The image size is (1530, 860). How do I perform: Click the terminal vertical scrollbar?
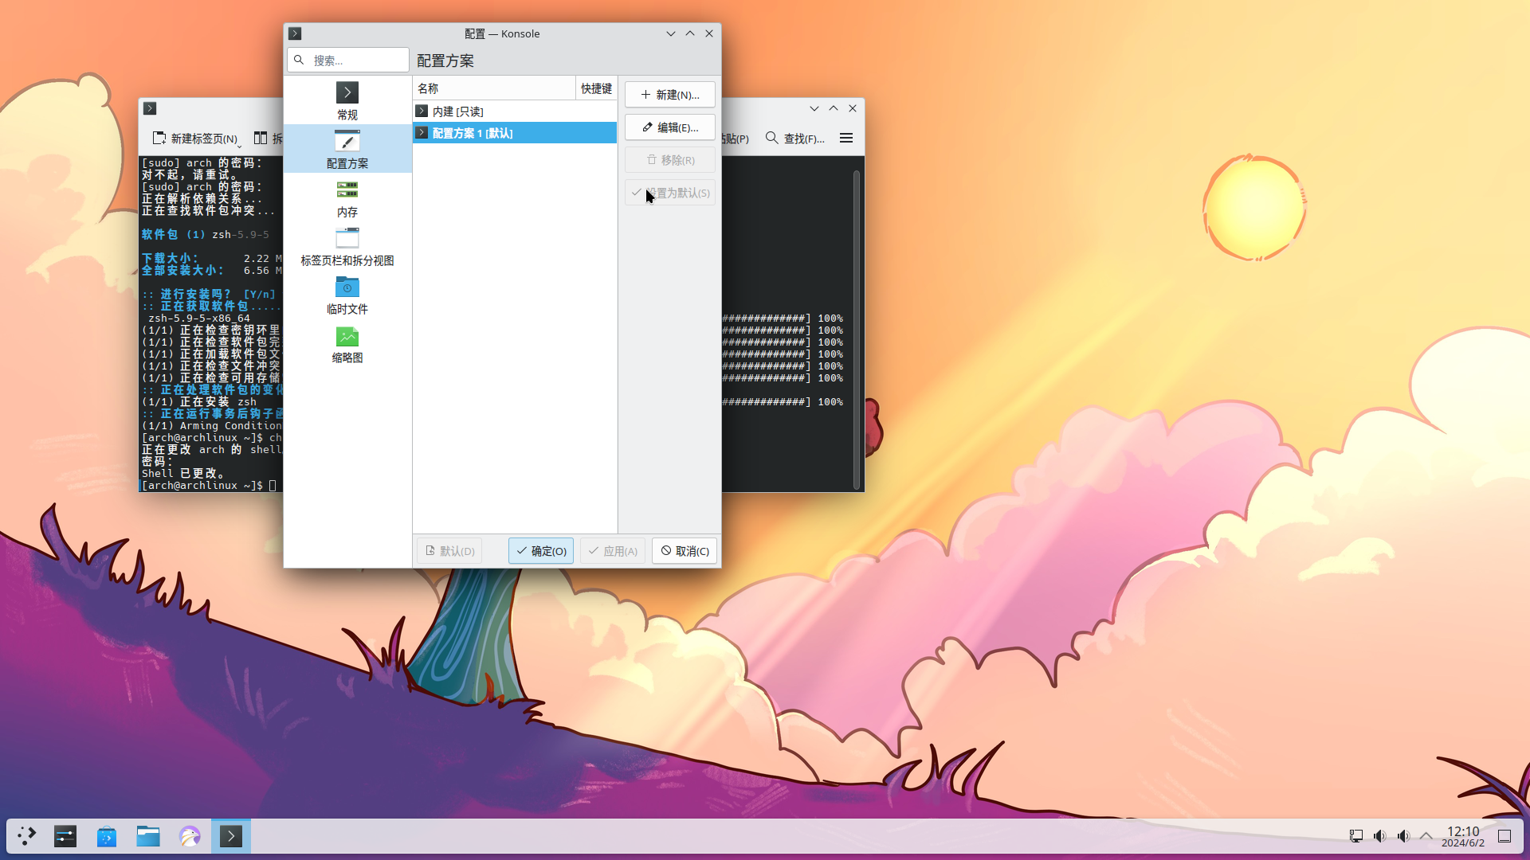(x=857, y=326)
